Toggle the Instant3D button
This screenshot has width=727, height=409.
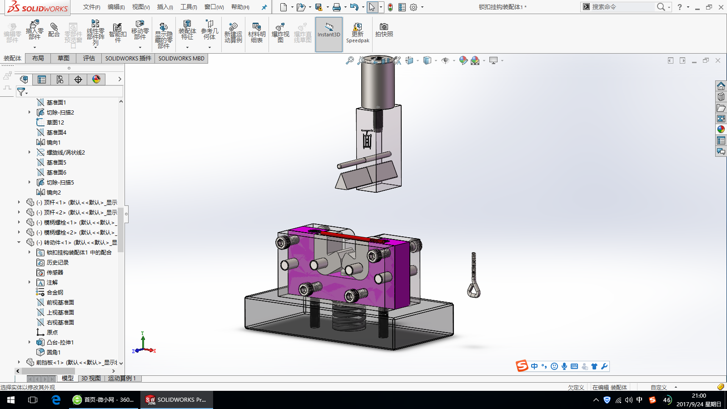pos(329,32)
